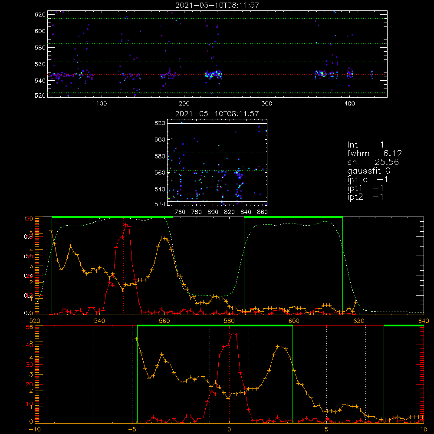Select the 'Int 1' readout line
Viewport: 434px width, 434px height.
coord(365,145)
